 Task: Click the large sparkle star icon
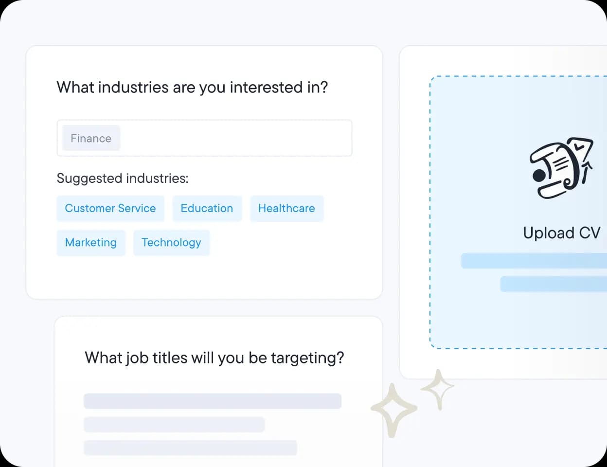click(x=393, y=409)
